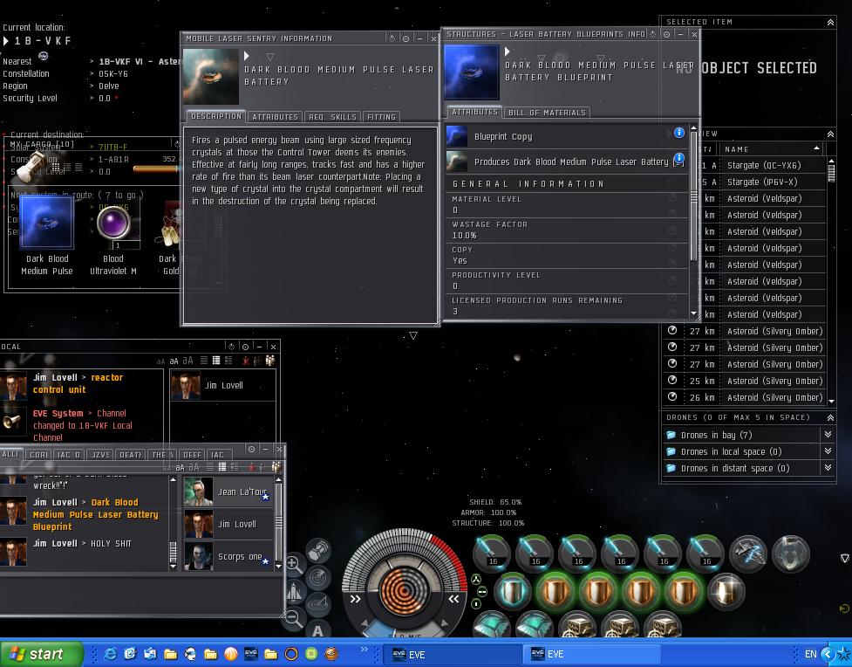Collapse the Selected Item panel
Image resolution: width=852 pixels, height=667 pixels.
(x=830, y=23)
